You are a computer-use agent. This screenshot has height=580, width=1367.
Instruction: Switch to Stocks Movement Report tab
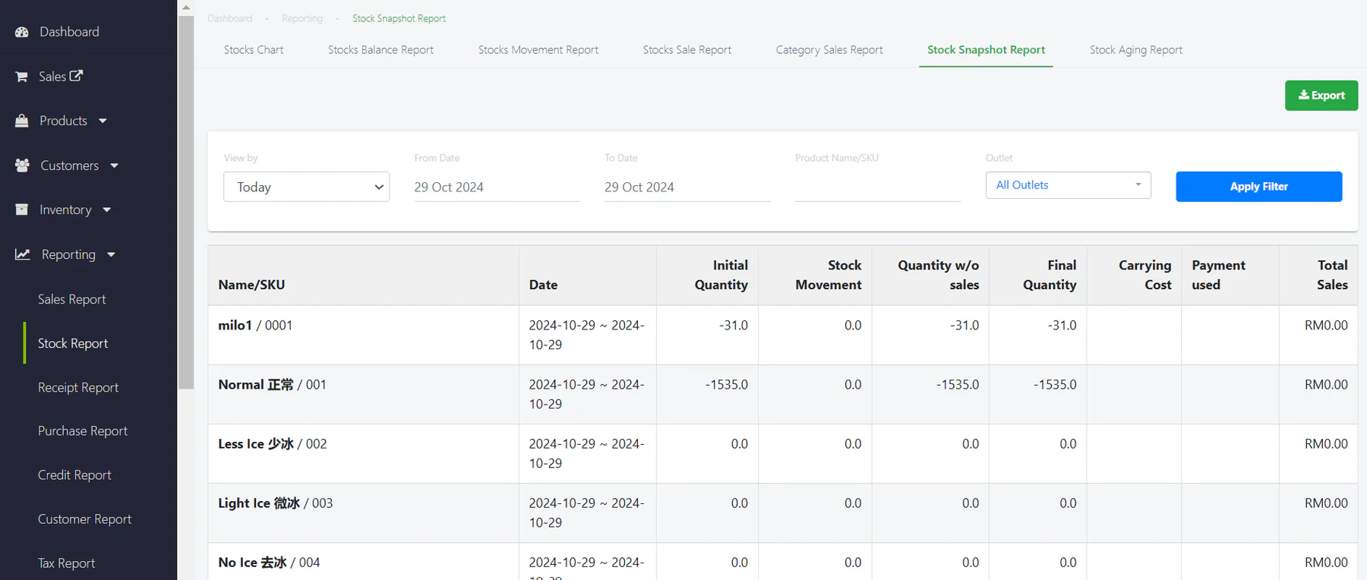(x=538, y=50)
